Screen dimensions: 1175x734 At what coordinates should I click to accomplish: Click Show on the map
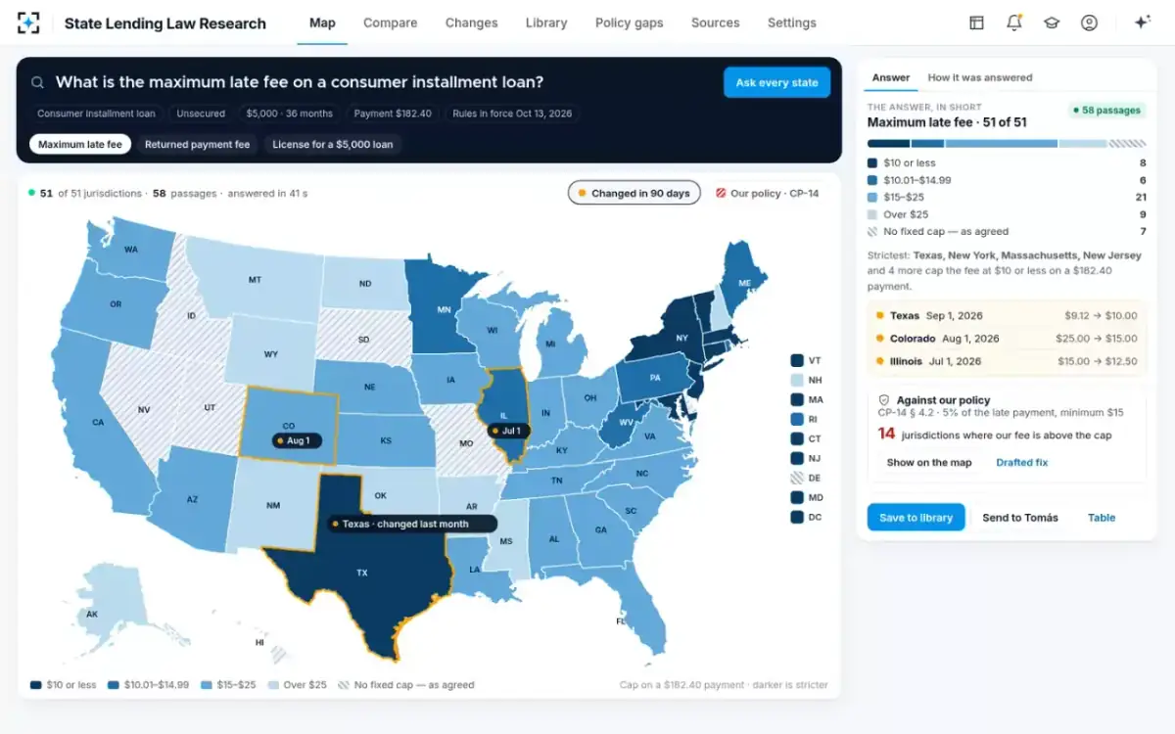pos(929,462)
